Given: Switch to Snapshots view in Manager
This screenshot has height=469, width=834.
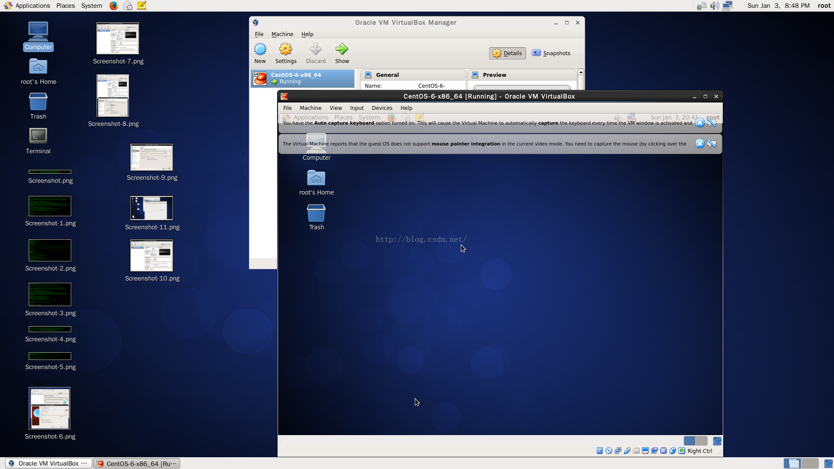Looking at the screenshot, I should pyautogui.click(x=551, y=53).
